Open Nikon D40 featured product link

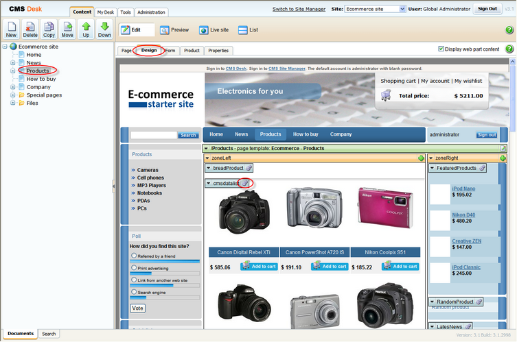463,215
